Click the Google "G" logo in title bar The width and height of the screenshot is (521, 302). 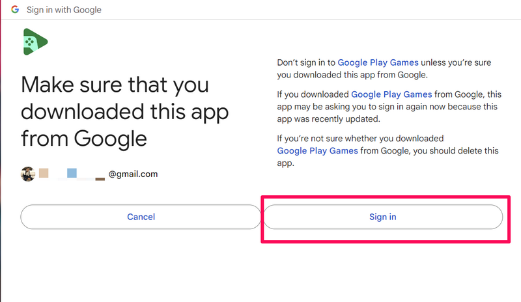point(14,10)
